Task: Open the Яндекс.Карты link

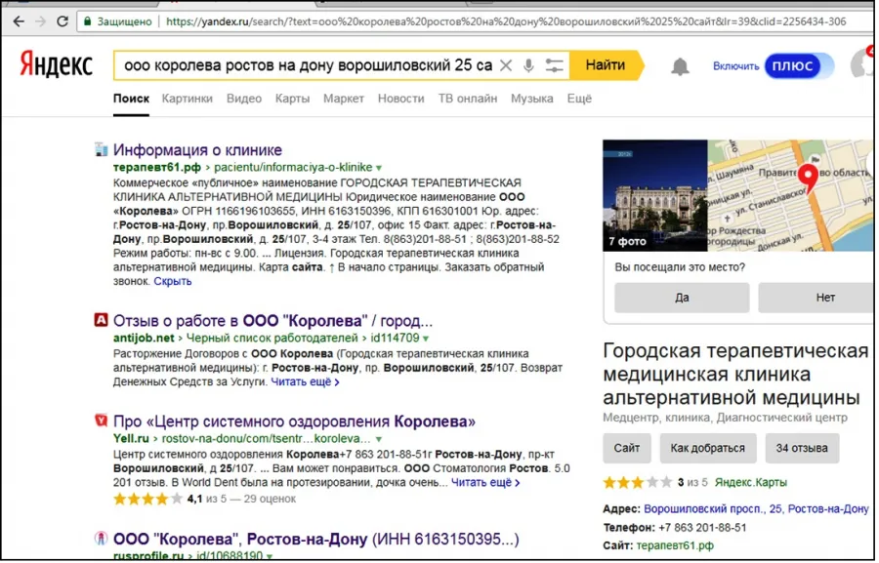Action: [x=751, y=482]
